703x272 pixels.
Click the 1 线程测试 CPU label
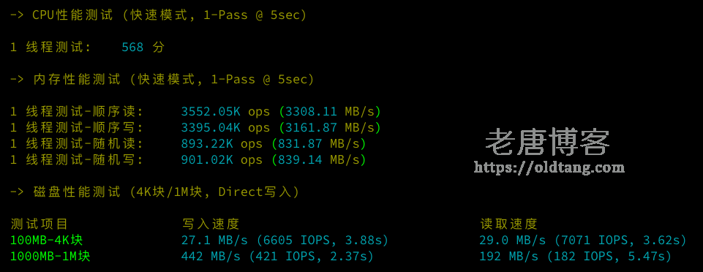pyautogui.click(x=50, y=47)
